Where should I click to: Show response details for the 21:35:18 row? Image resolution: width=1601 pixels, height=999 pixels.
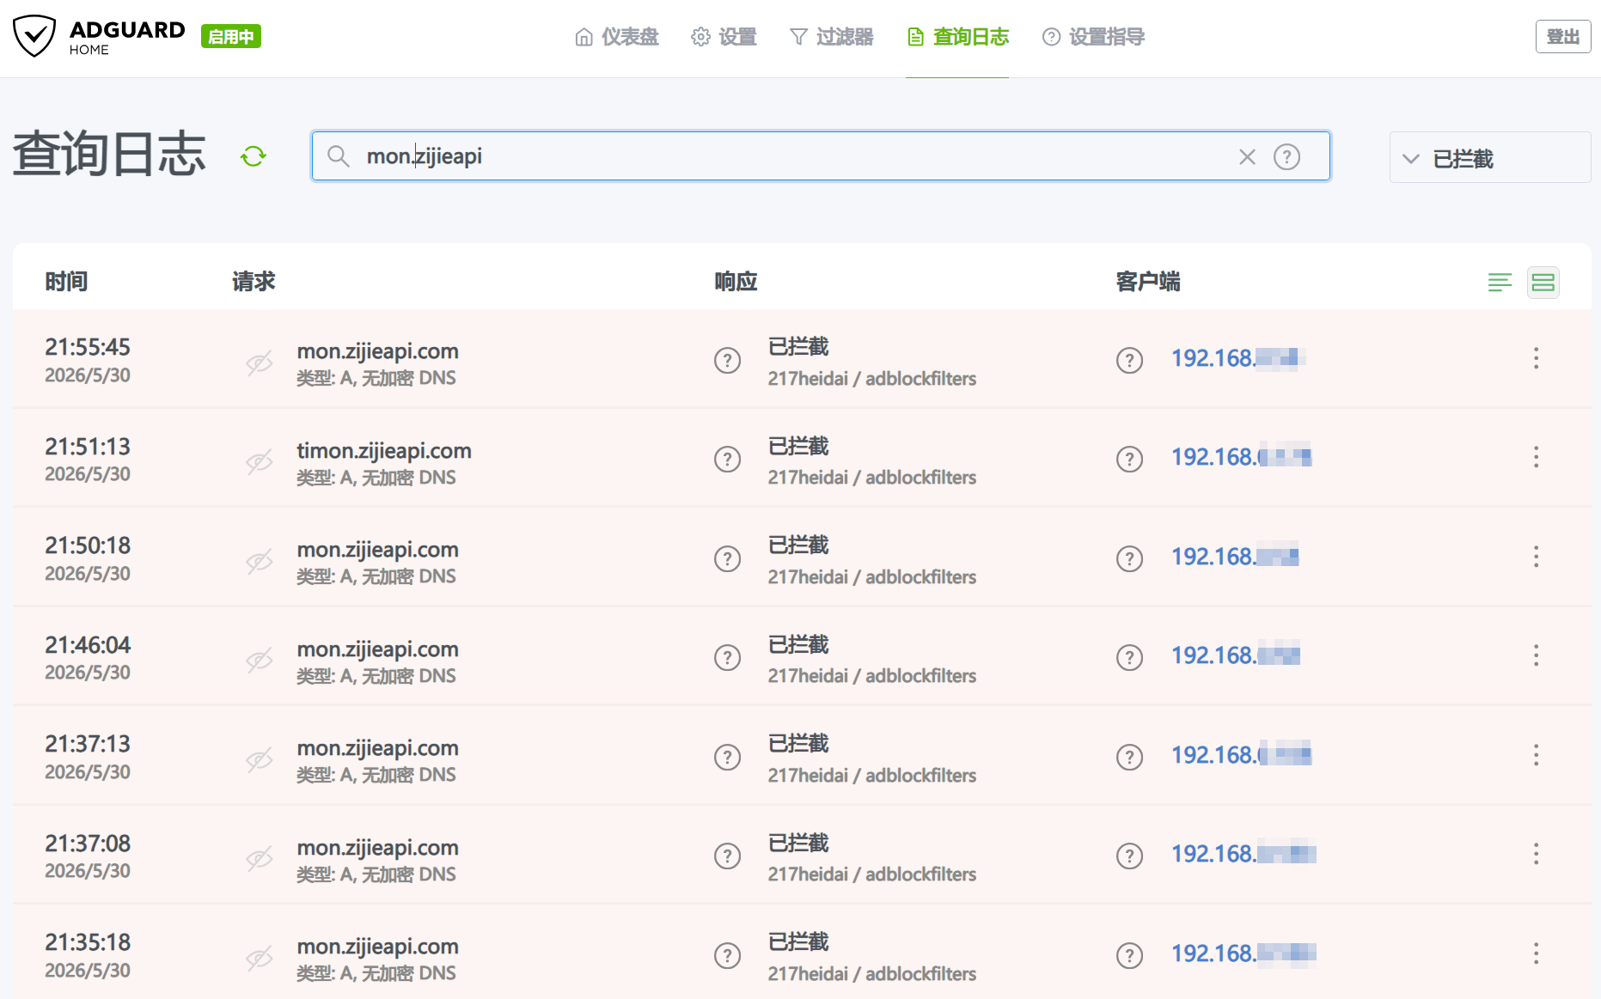728,955
